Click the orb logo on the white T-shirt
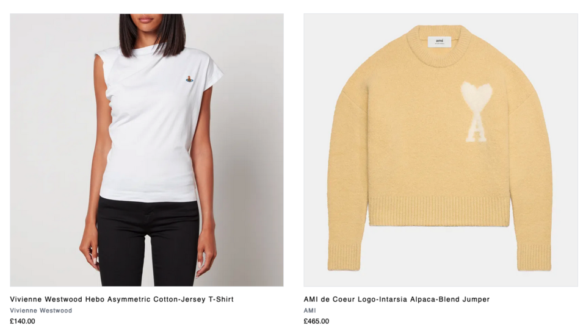Viewport: 586px width, 333px height. pyautogui.click(x=189, y=79)
